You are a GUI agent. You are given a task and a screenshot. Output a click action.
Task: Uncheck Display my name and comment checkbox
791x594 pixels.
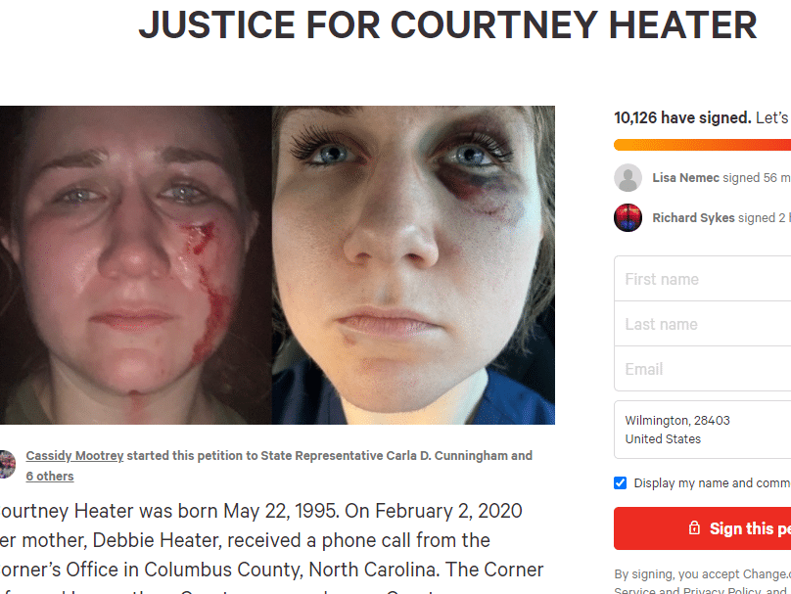coord(620,483)
